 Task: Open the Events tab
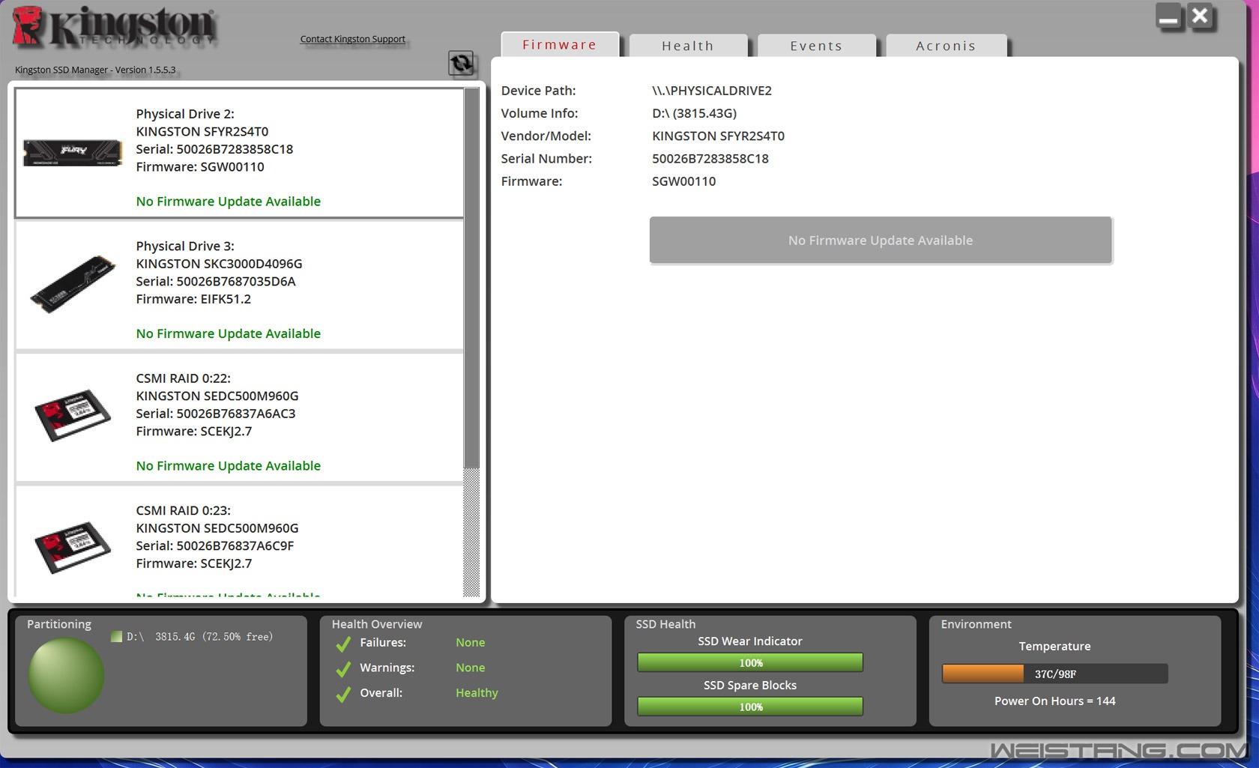(816, 46)
